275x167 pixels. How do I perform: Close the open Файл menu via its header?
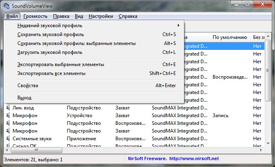point(12,16)
